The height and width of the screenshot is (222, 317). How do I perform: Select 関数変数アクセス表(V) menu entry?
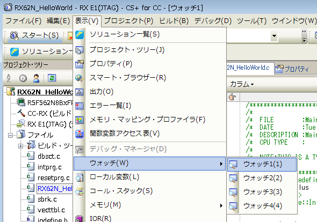coord(149,134)
